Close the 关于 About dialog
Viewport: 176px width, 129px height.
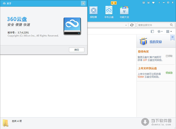[83, 3]
